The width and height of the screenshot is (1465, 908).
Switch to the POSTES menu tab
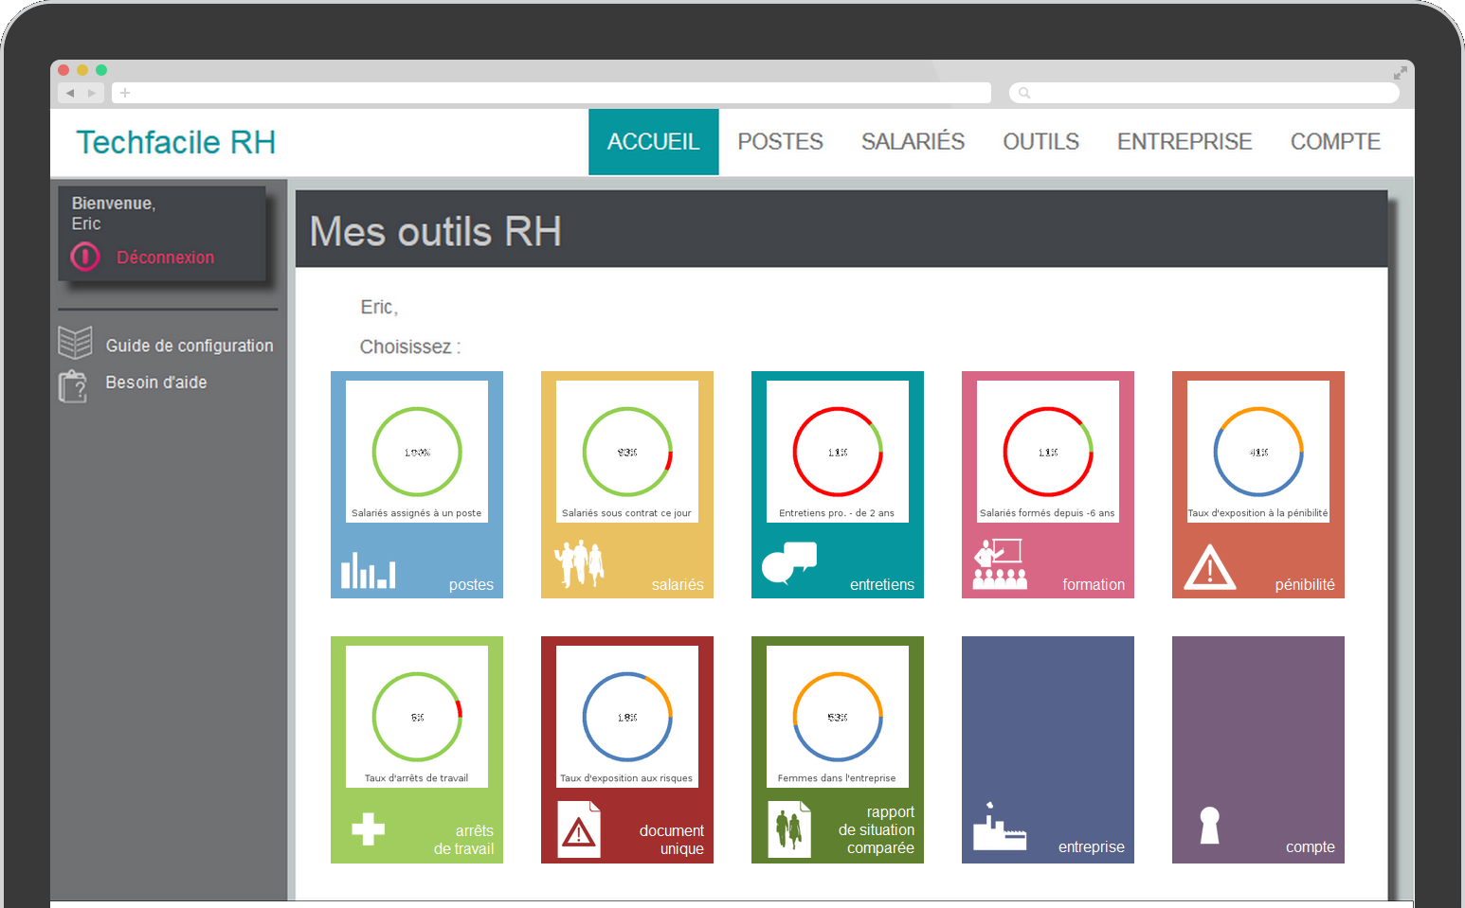pos(780,142)
